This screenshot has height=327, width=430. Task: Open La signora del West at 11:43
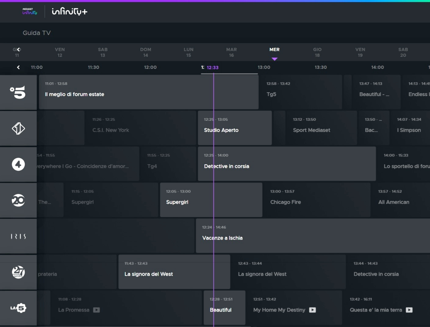(x=174, y=272)
